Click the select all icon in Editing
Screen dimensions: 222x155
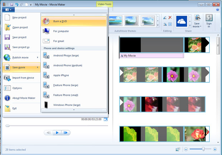pos(170,24)
